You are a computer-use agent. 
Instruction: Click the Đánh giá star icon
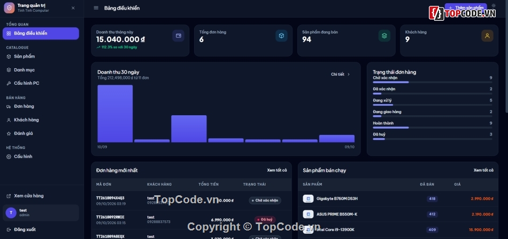point(9,133)
